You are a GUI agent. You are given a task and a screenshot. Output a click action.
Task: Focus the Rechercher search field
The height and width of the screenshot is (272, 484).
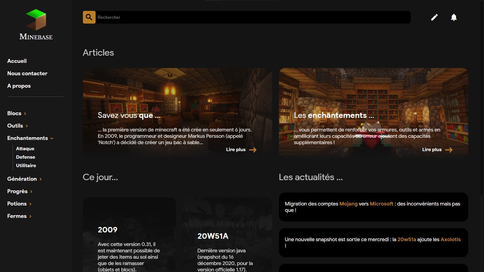(x=253, y=17)
